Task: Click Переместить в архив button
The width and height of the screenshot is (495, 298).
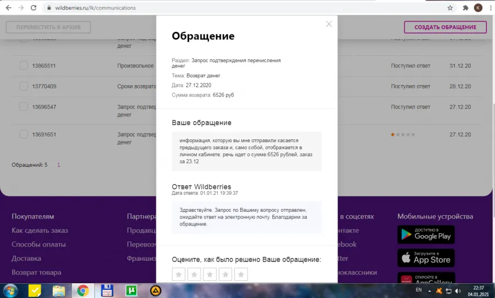Action: click(48, 27)
